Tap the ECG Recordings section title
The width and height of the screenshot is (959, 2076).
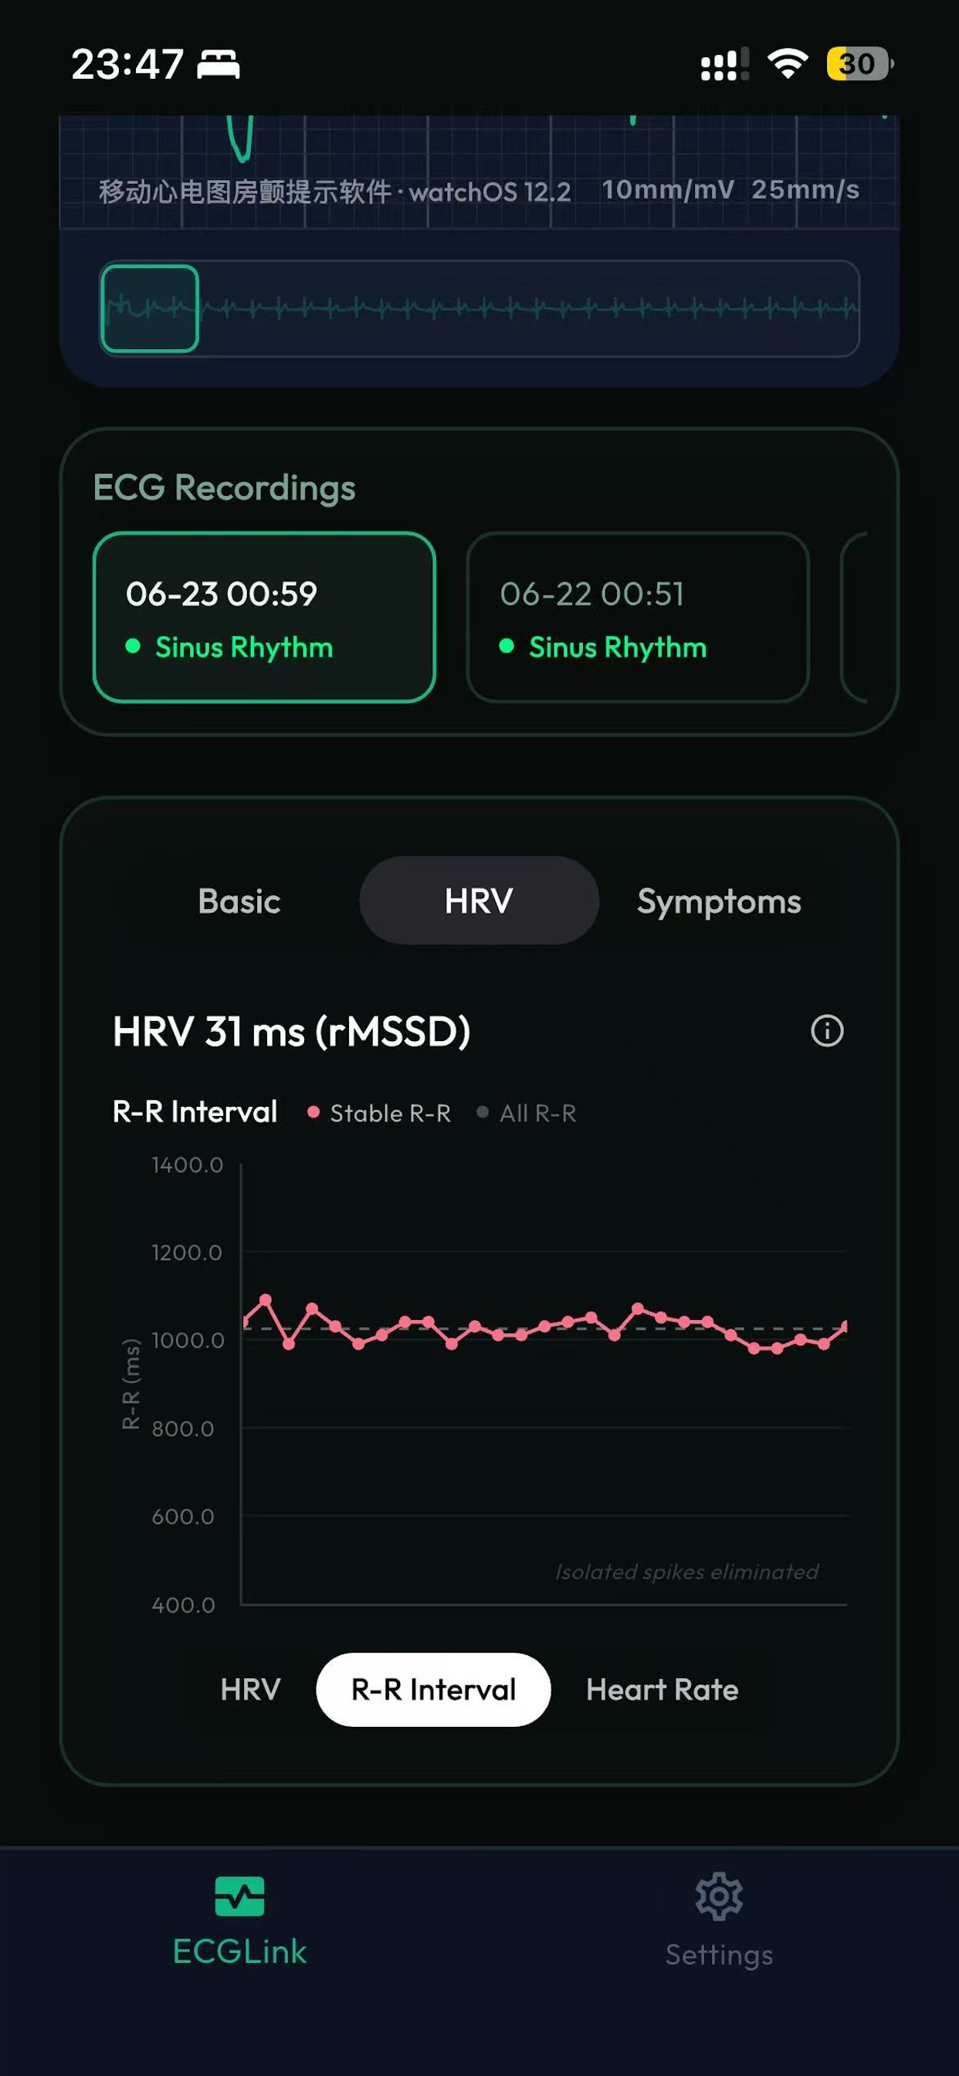pos(224,487)
